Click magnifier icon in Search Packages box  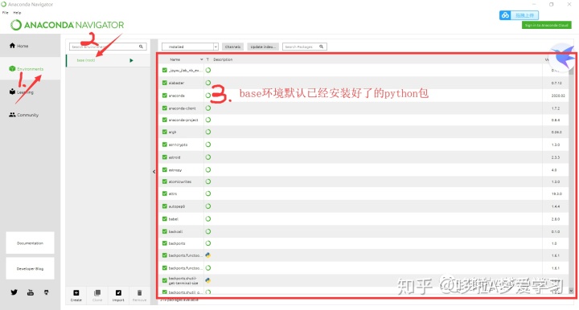[321, 47]
